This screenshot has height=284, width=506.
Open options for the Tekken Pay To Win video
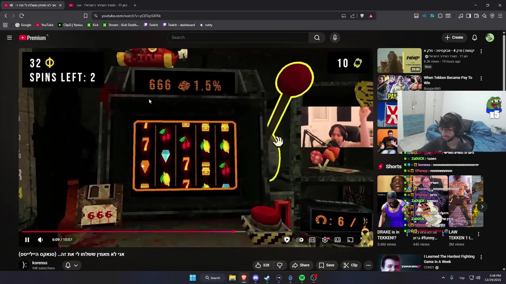coord(481,78)
